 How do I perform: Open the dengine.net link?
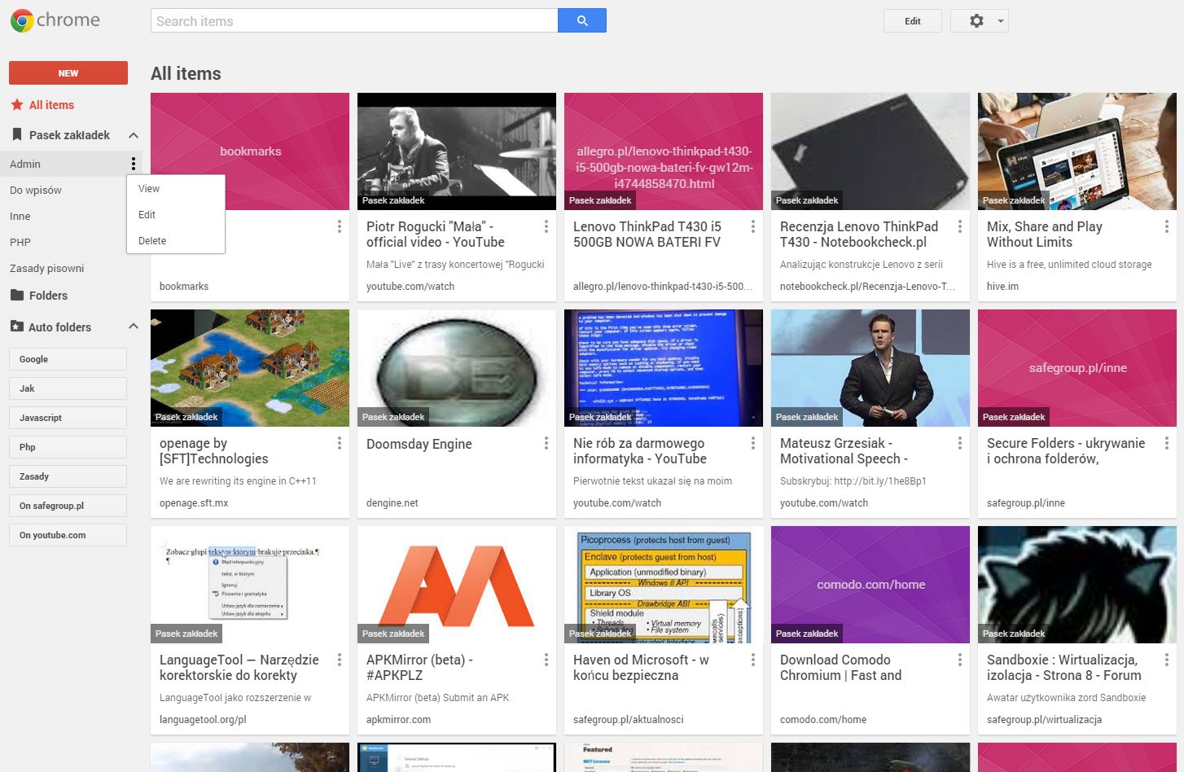(392, 503)
